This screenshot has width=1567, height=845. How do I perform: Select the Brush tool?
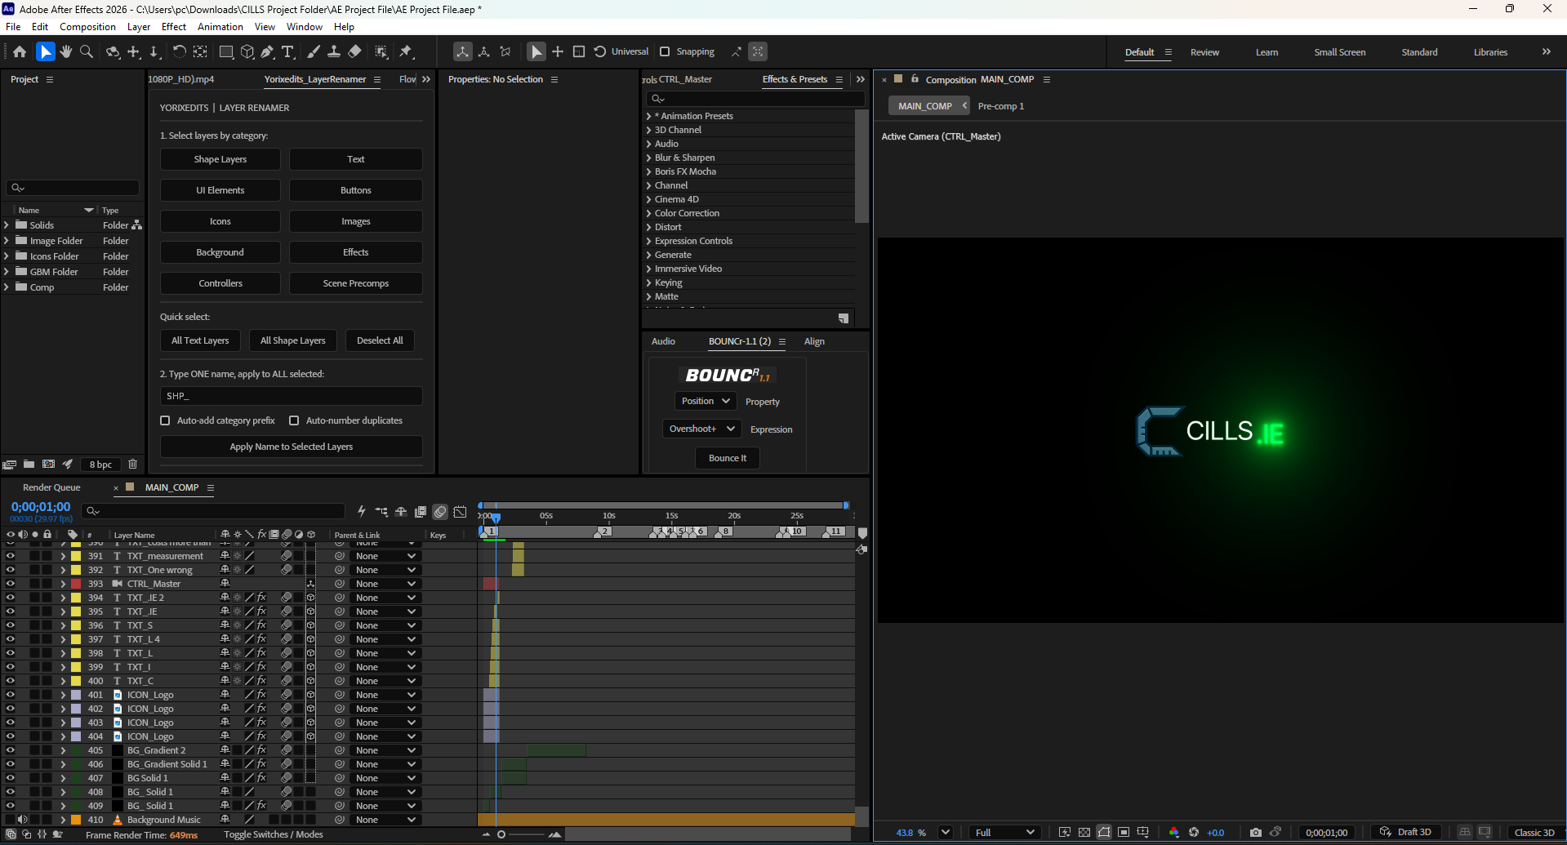coord(314,51)
